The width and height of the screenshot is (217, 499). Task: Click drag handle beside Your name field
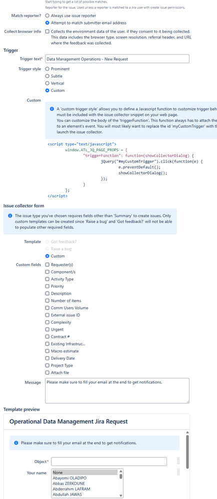(x=178, y=472)
